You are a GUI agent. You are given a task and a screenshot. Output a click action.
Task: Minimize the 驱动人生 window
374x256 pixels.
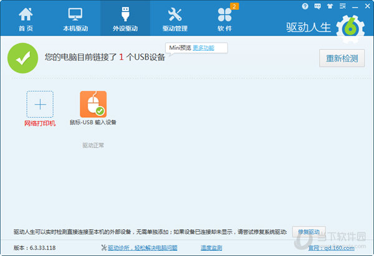pyautogui.click(x=355, y=7)
